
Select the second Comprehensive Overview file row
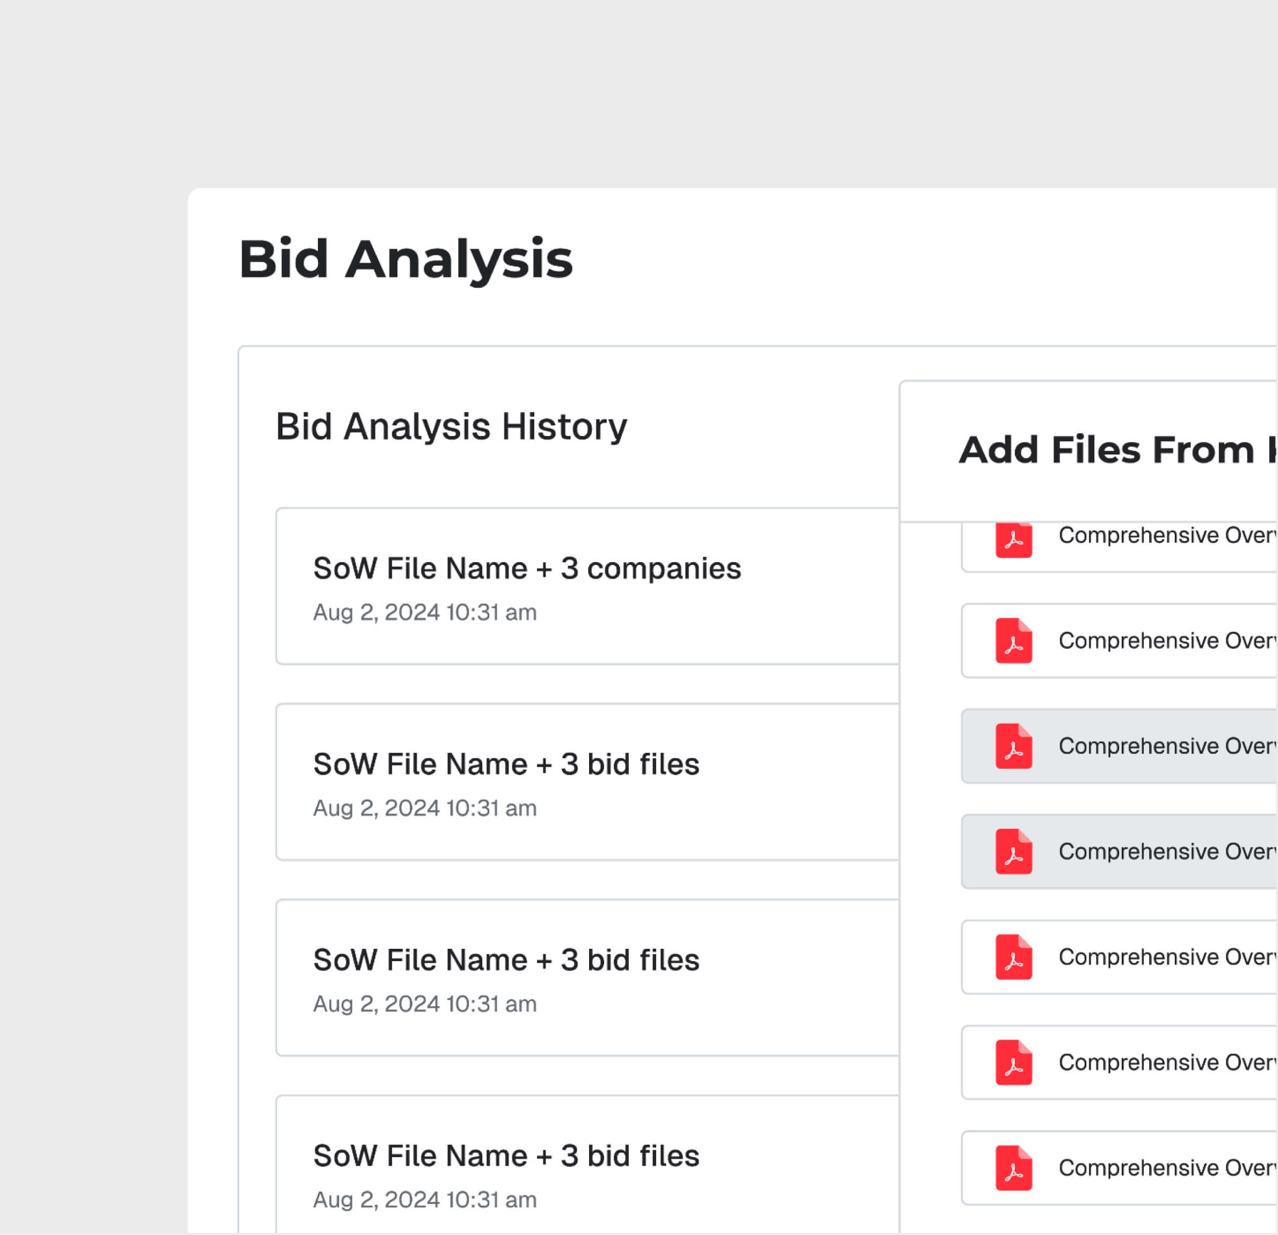pos(1141,641)
